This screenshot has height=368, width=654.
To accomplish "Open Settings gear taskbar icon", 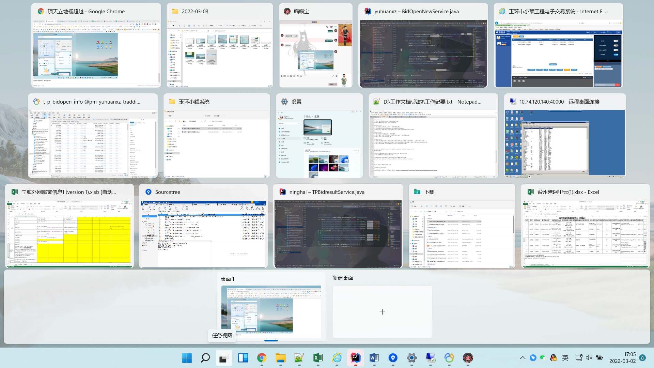I will [x=412, y=358].
